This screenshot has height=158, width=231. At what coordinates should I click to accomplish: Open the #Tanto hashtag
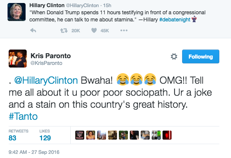click(x=23, y=116)
